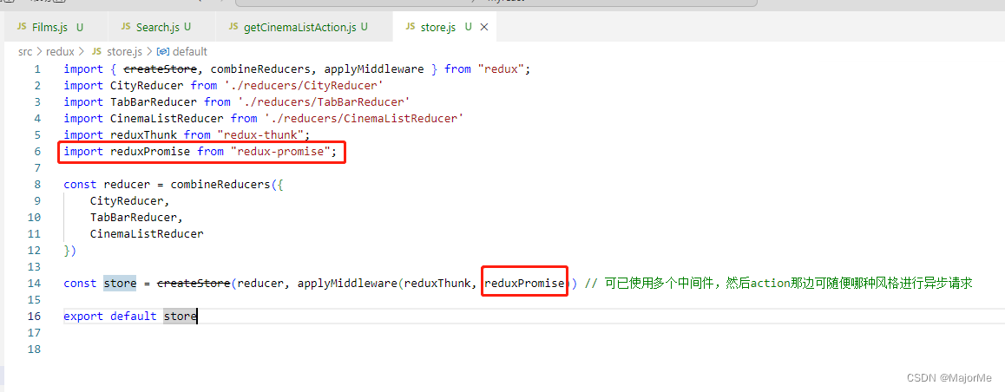Click 'combineReducers' in the line 1 import
Screen dimensions: 1005x392
[x=259, y=69]
